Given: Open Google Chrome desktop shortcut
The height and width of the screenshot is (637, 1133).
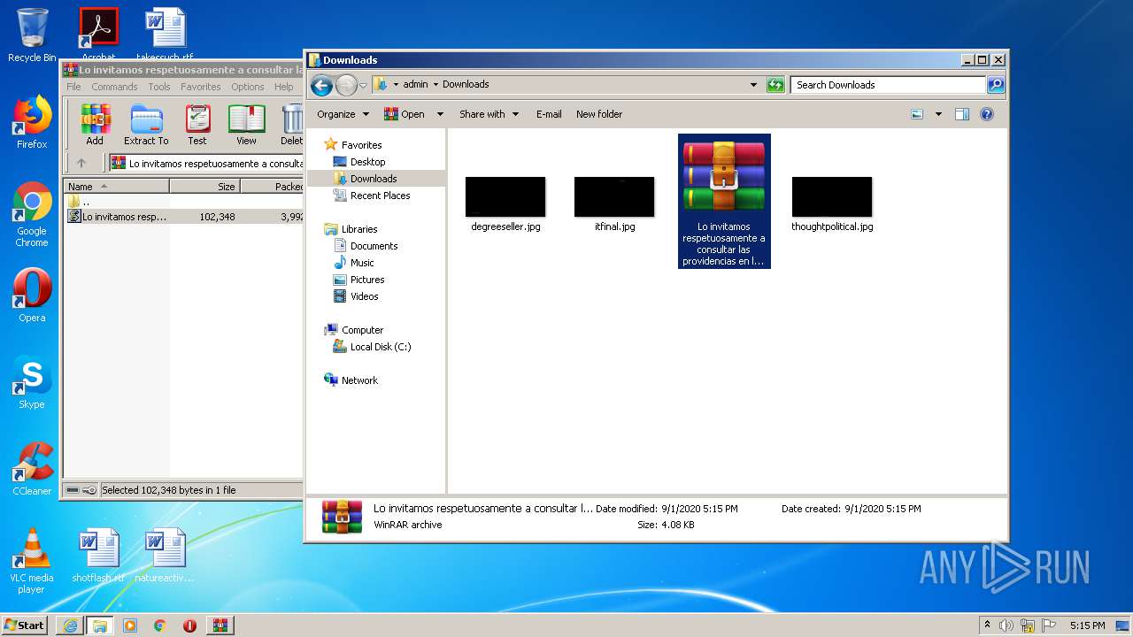Looking at the screenshot, I should [x=32, y=215].
